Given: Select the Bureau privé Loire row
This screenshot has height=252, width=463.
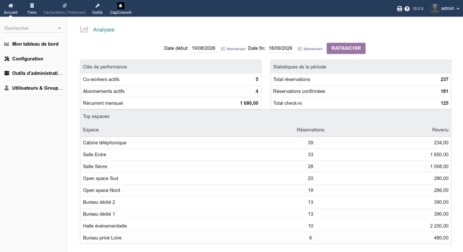Looking at the screenshot, I should 265,238.
